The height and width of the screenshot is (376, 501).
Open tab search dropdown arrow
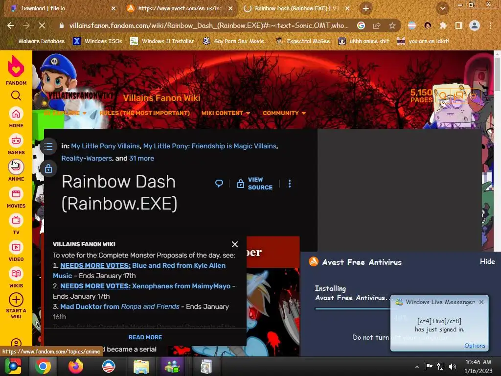pos(443,9)
